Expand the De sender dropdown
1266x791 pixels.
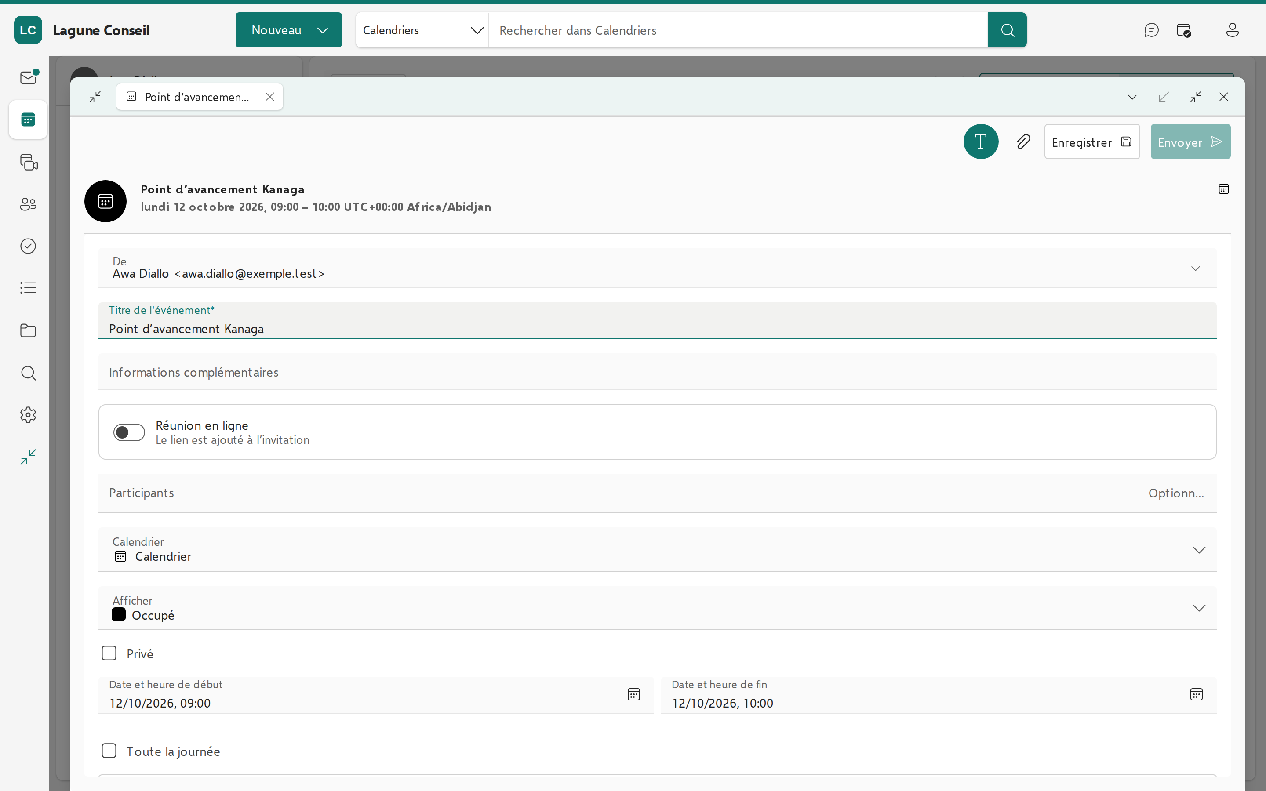point(1195,269)
